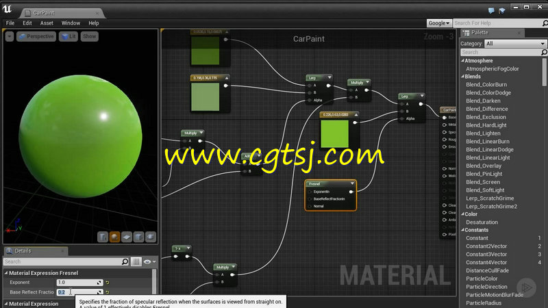Switch to the Details tab

tap(35, 251)
